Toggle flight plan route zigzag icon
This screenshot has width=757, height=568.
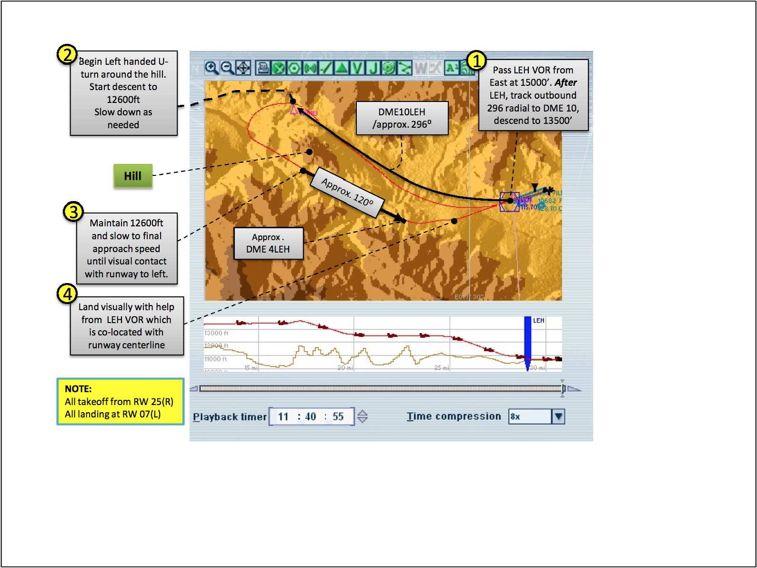coord(404,68)
